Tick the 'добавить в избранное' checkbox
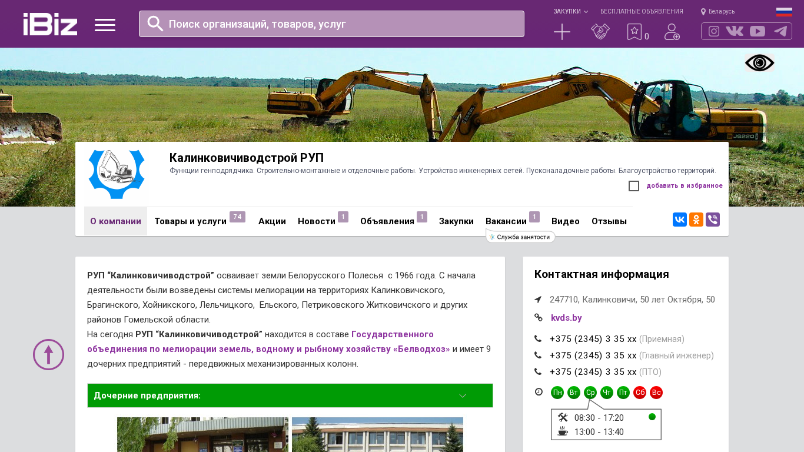Screen dimensions: 804x452 coord(634,186)
